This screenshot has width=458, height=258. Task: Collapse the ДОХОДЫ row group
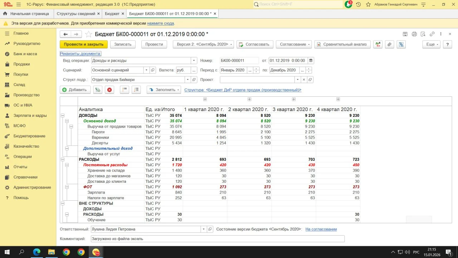(x=63, y=116)
